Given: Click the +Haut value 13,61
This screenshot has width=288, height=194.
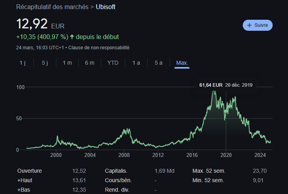Looking at the screenshot, I should click(x=79, y=180).
